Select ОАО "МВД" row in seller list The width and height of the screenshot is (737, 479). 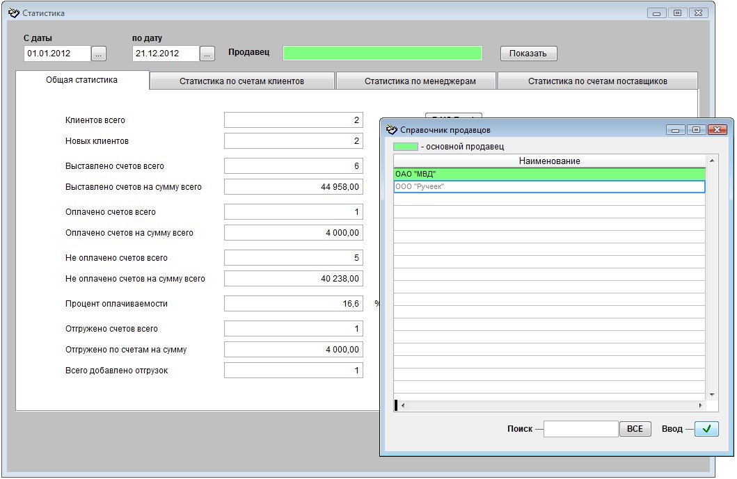[549, 174]
